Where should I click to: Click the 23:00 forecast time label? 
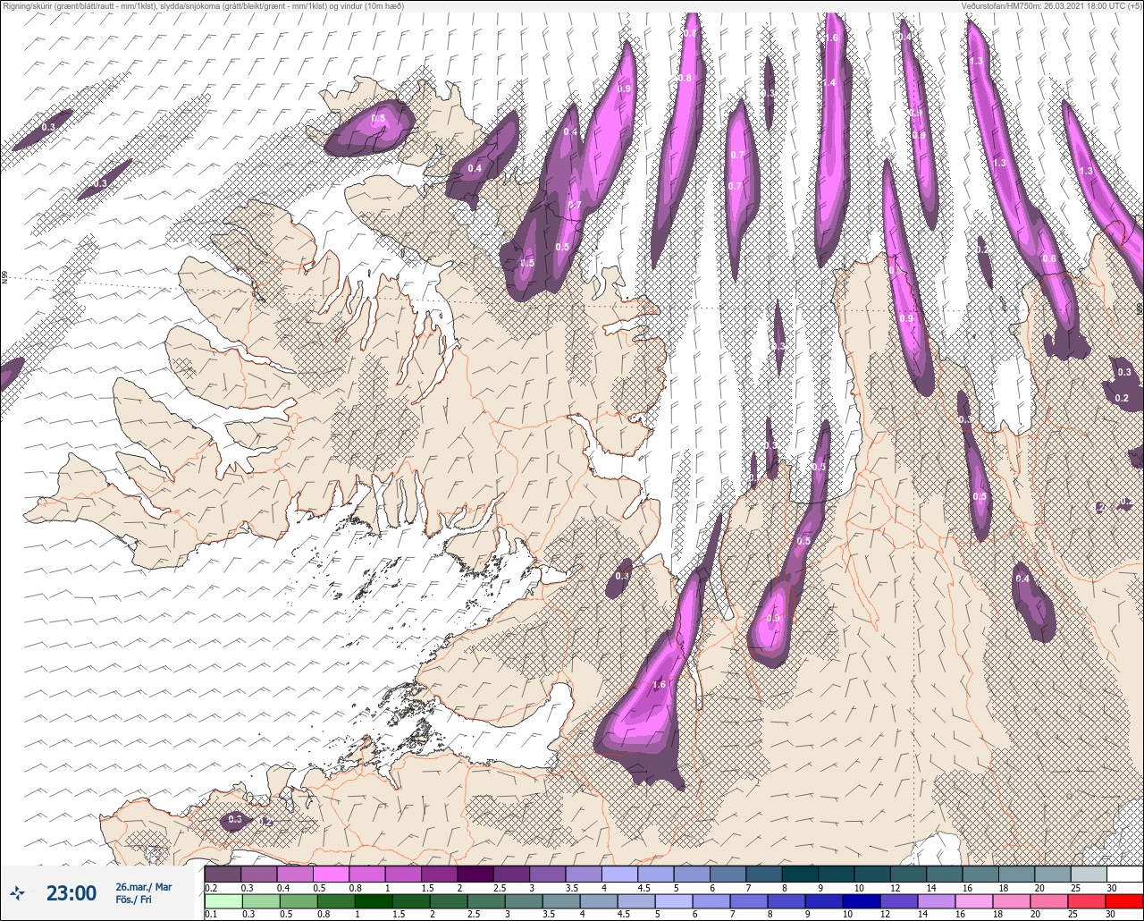pos(71,893)
